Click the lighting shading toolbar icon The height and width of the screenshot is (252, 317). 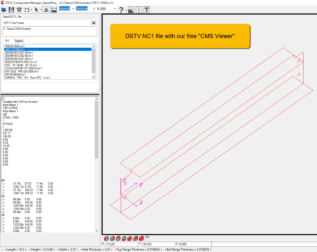(131, 10)
